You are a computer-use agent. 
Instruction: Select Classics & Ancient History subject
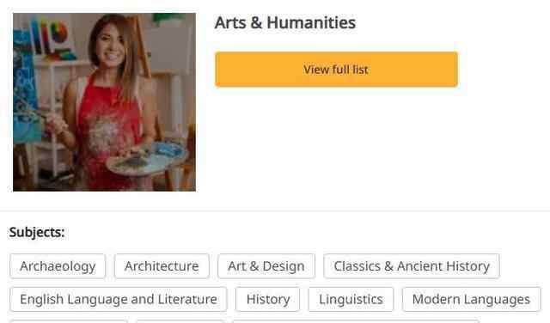tap(412, 266)
